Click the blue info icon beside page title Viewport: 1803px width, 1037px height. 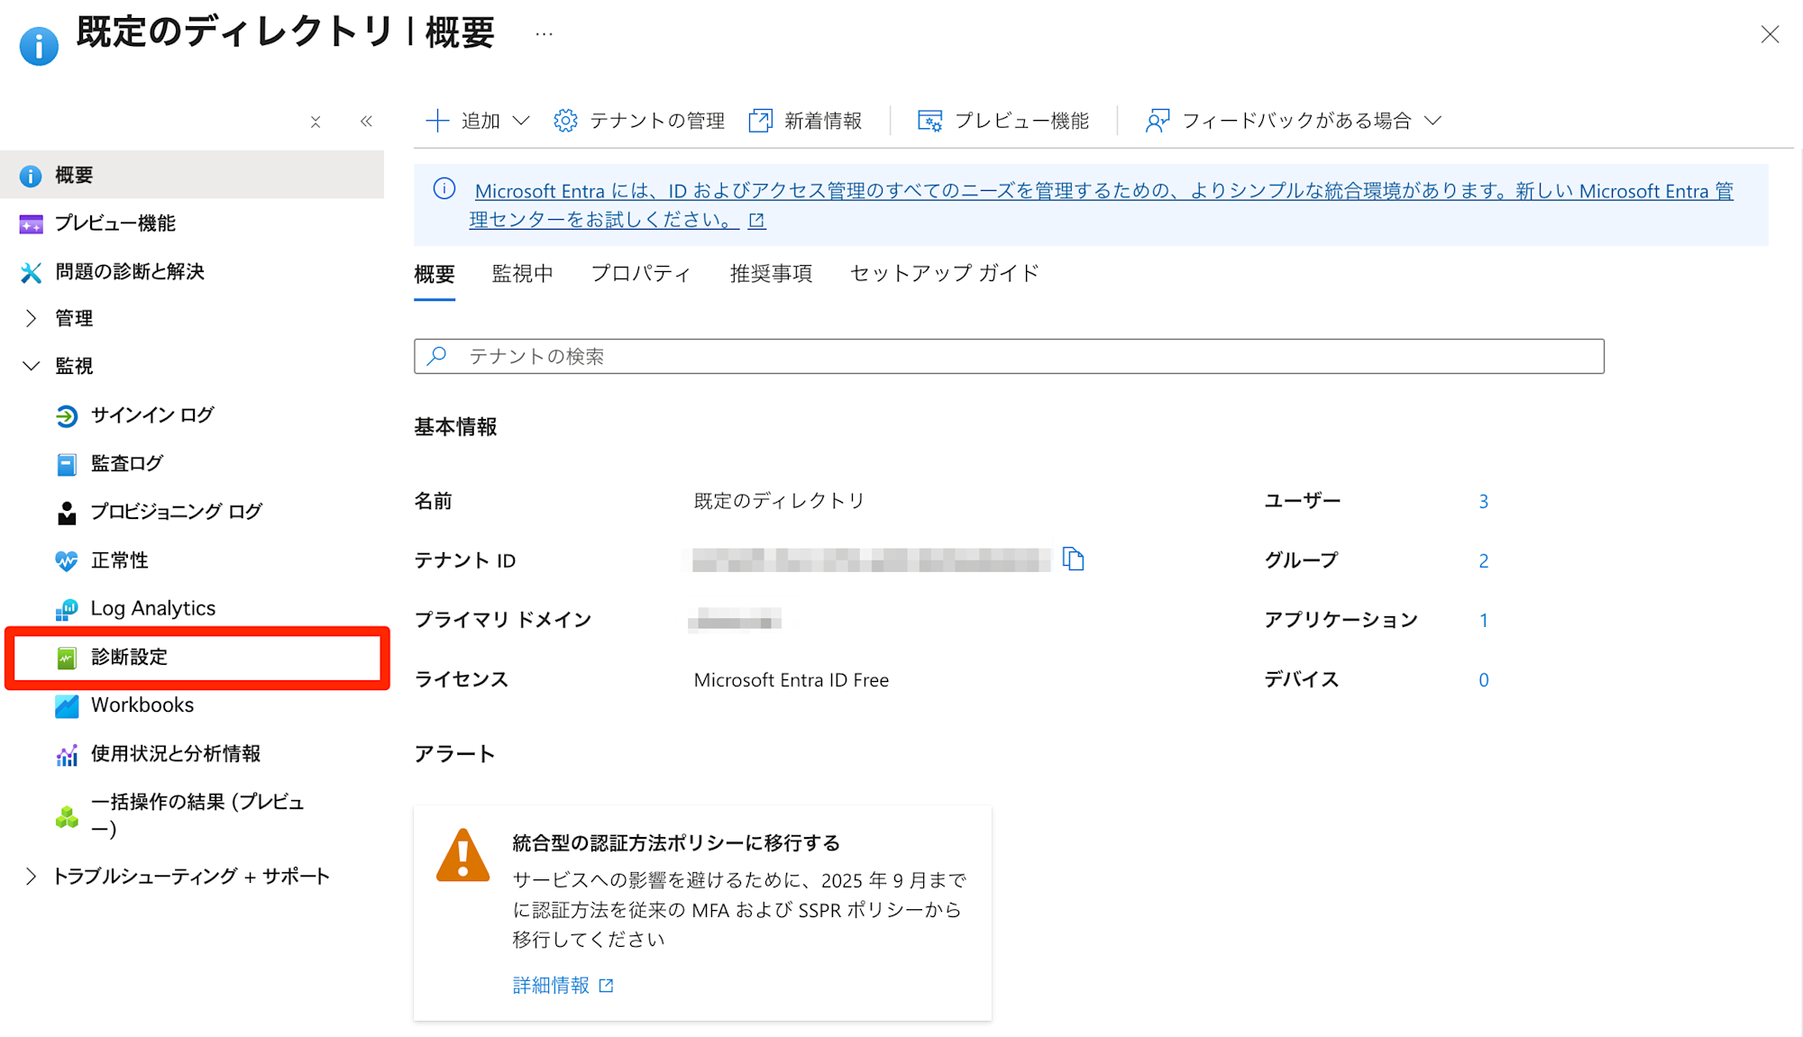click(x=39, y=45)
